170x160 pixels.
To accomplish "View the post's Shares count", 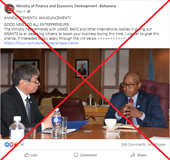I will point(156,144).
